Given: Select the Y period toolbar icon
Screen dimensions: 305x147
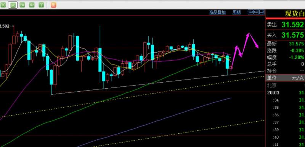Looking at the screenshot, I should [x=41, y=5].
